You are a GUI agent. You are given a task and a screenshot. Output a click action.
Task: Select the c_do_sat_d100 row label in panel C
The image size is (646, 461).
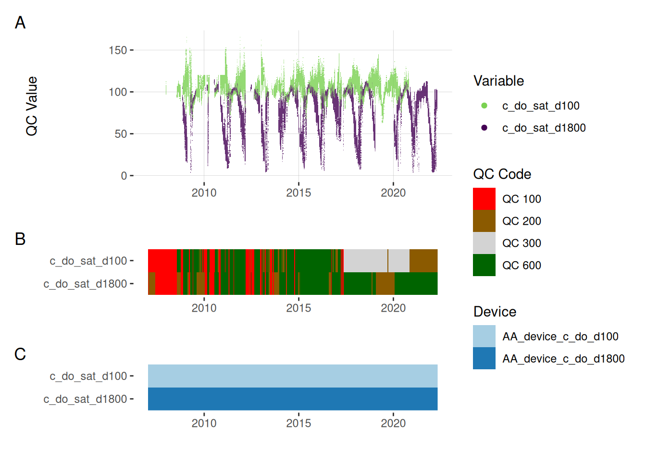click(88, 376)
